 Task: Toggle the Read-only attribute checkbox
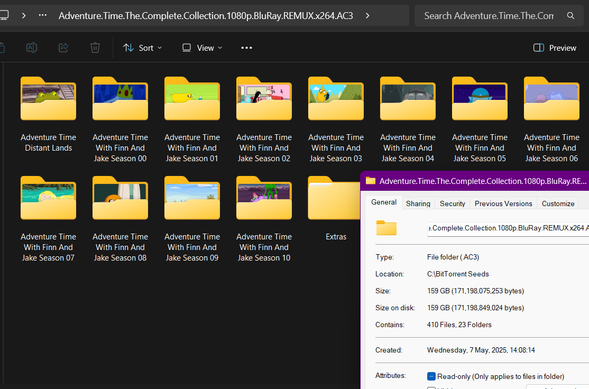pyautogui.click(x=431, y=376)
